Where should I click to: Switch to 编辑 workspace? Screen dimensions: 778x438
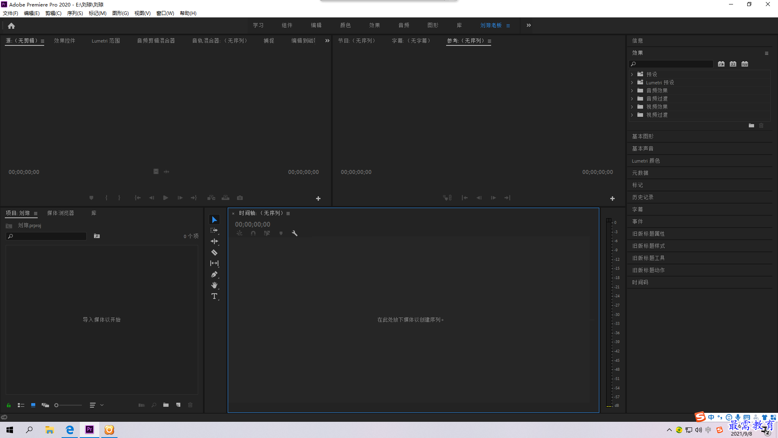316,25
